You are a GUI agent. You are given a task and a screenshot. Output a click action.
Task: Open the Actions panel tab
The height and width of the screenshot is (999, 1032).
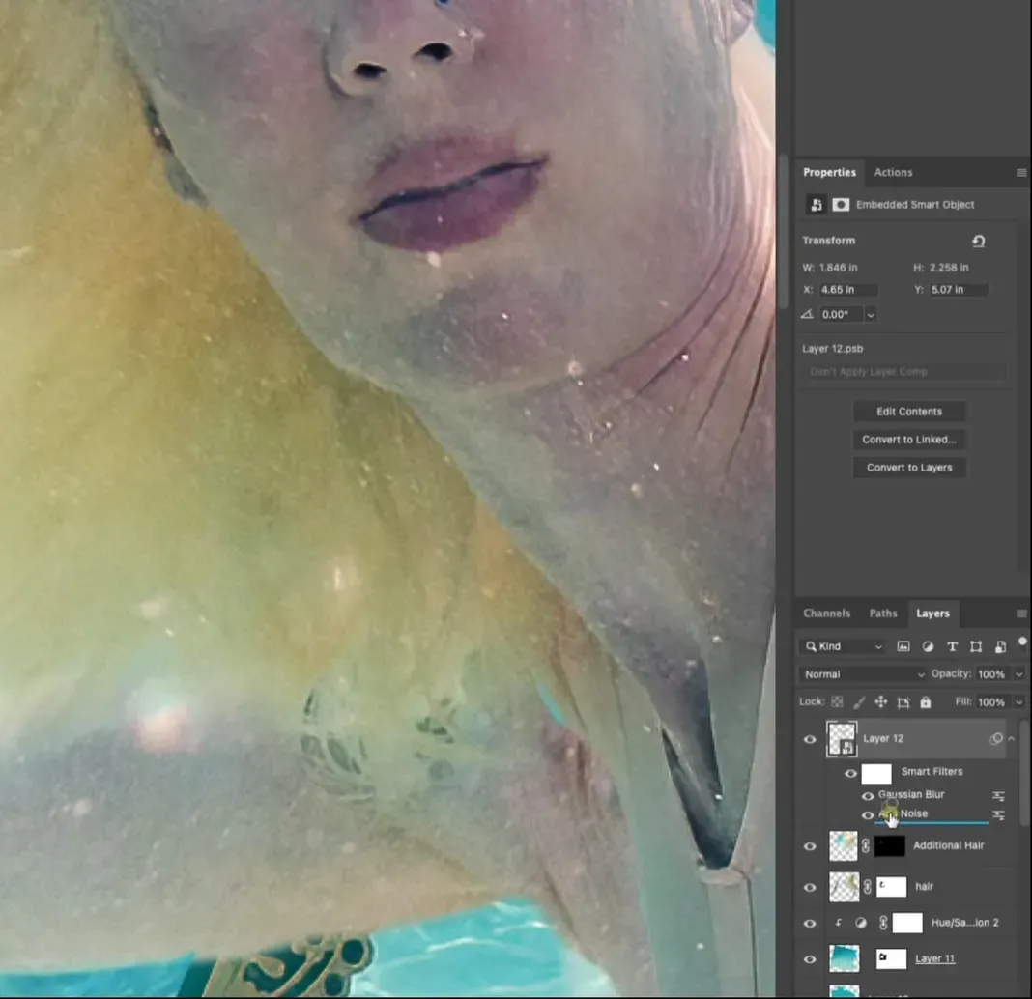[893, 172]
